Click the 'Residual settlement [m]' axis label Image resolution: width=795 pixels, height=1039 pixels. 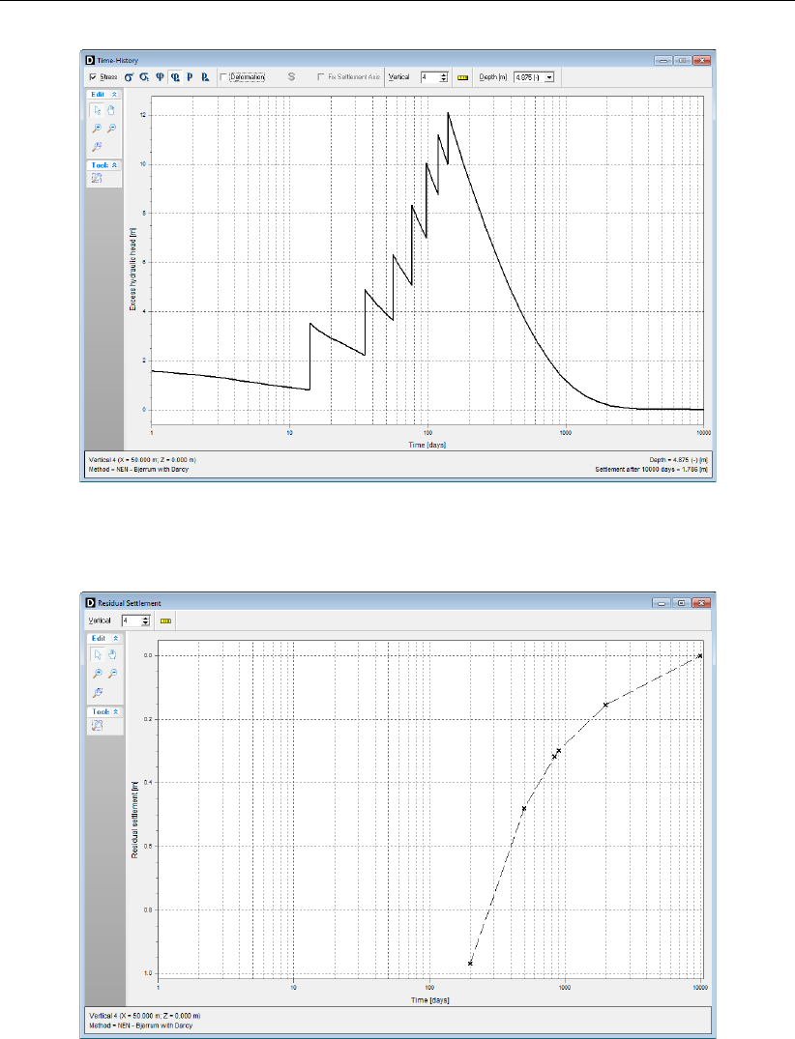[x=134, y=820]
